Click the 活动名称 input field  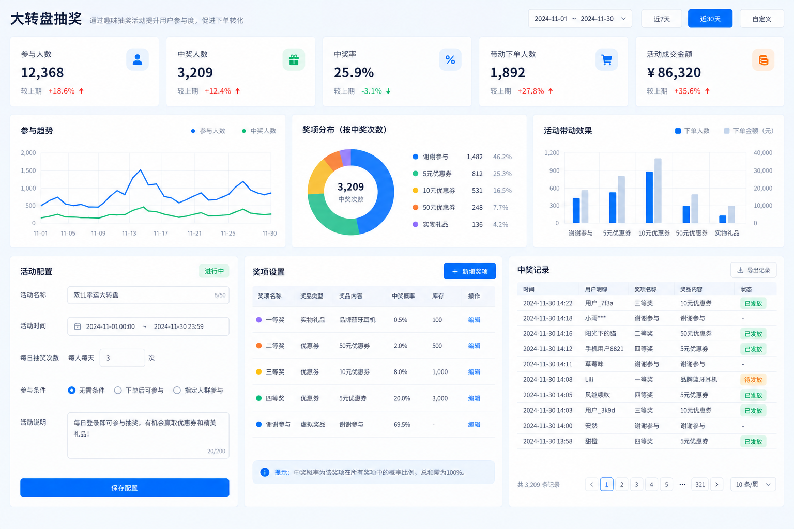148,295
